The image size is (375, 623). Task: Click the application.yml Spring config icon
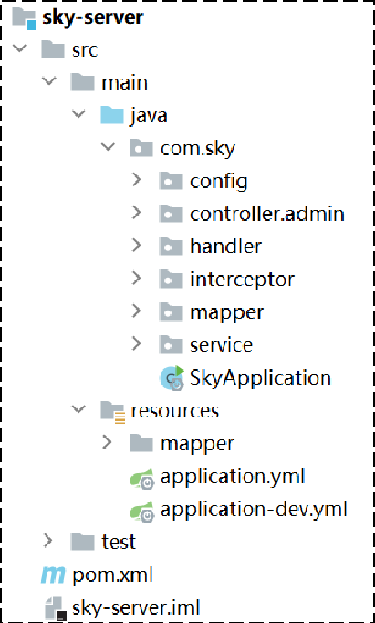[x=142, y=477]
